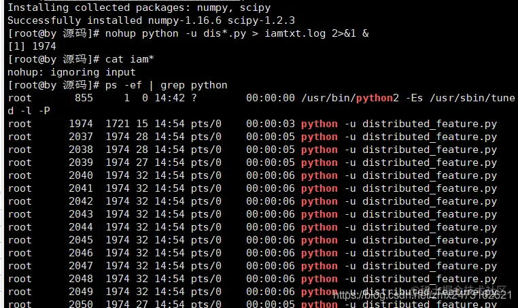518x308 pixels.
Task: Click 'distributed_feature.py' in row 2040
Action: [x=430, y=175]
